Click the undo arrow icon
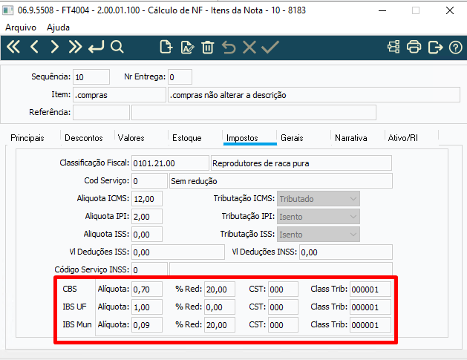 [x=229, y=47]
